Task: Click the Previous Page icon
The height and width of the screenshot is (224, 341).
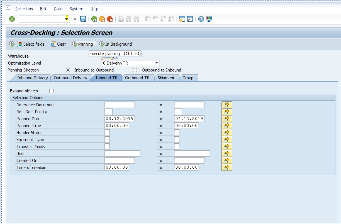Action: tap(155, 19)
